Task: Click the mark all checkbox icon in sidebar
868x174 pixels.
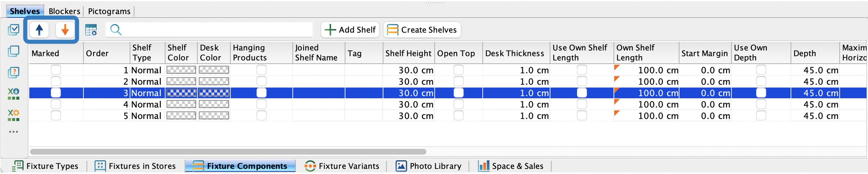Action: 14,30
